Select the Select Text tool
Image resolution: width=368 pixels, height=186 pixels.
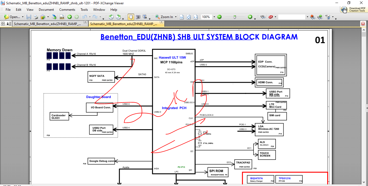point(145,17)
